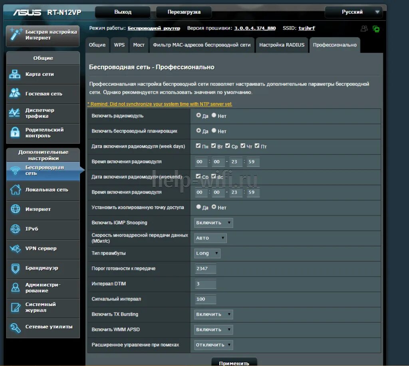Open Фильтр MAC-адресов беспроводной сети tab
This screenshot has width=409, height=366.
click(x=202, y=45)
